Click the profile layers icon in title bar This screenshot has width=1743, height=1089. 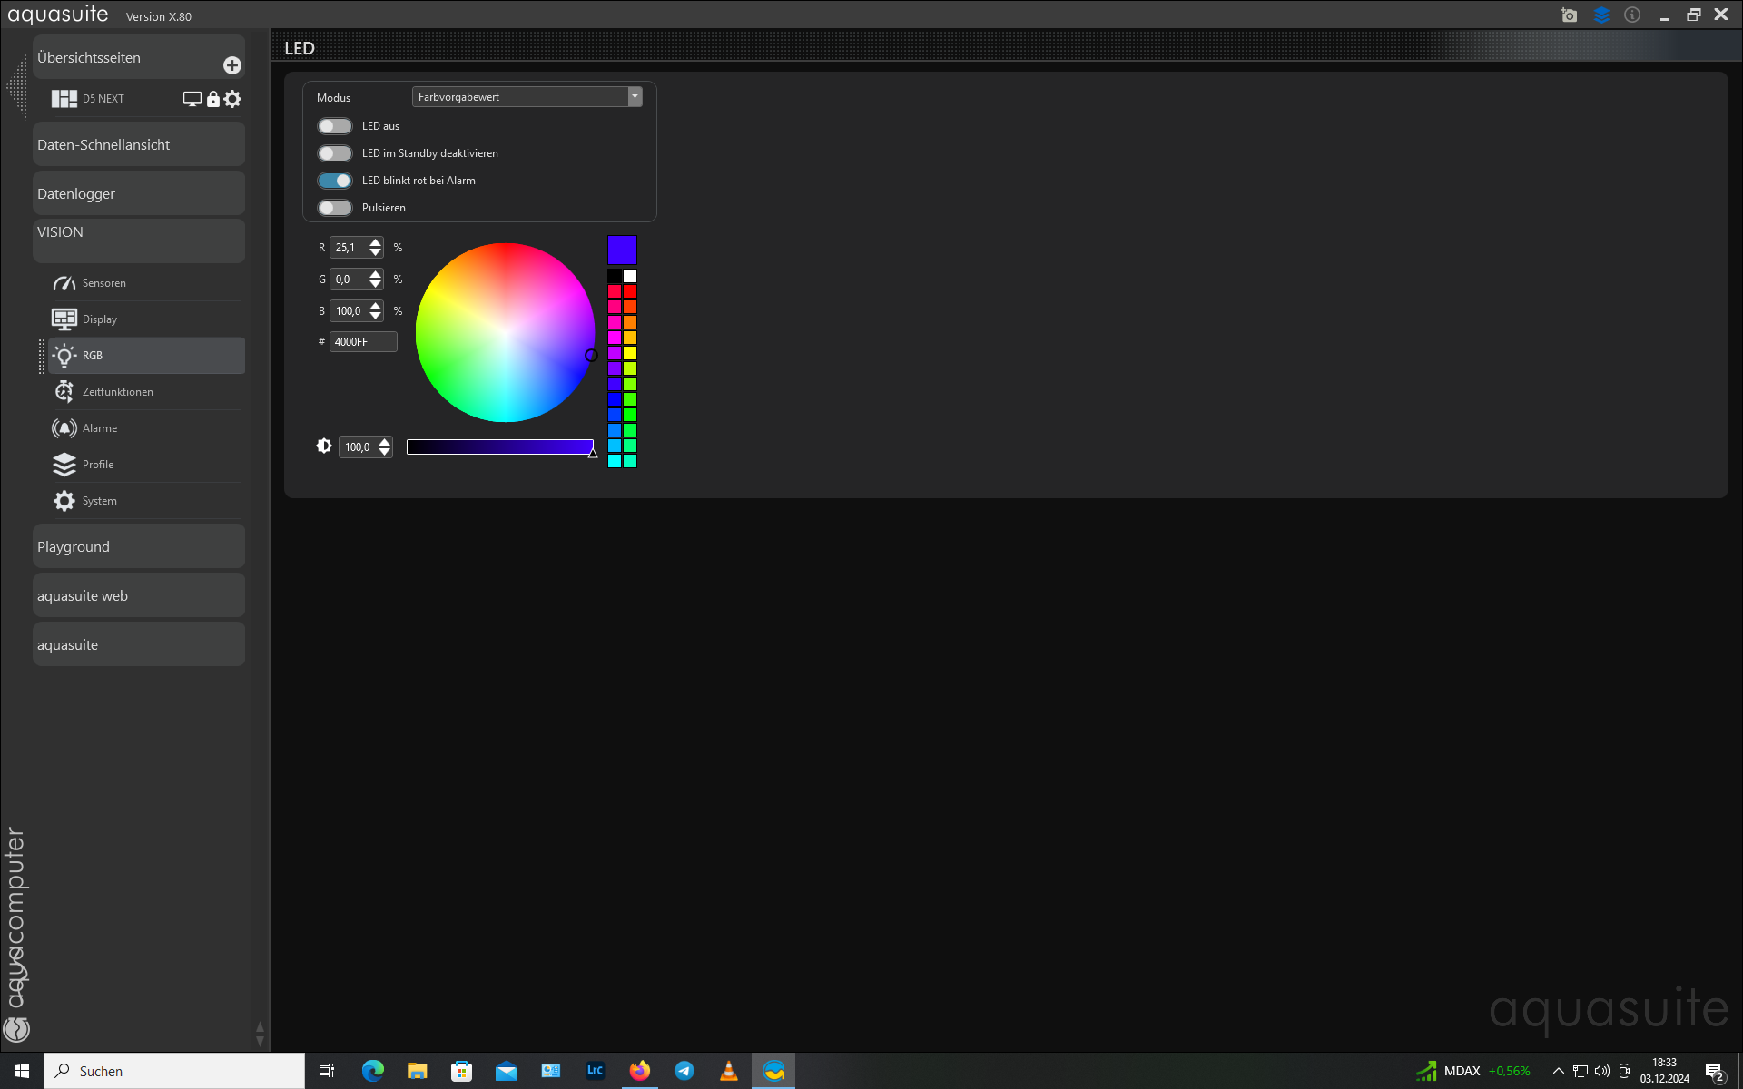tap(1601, 15)
